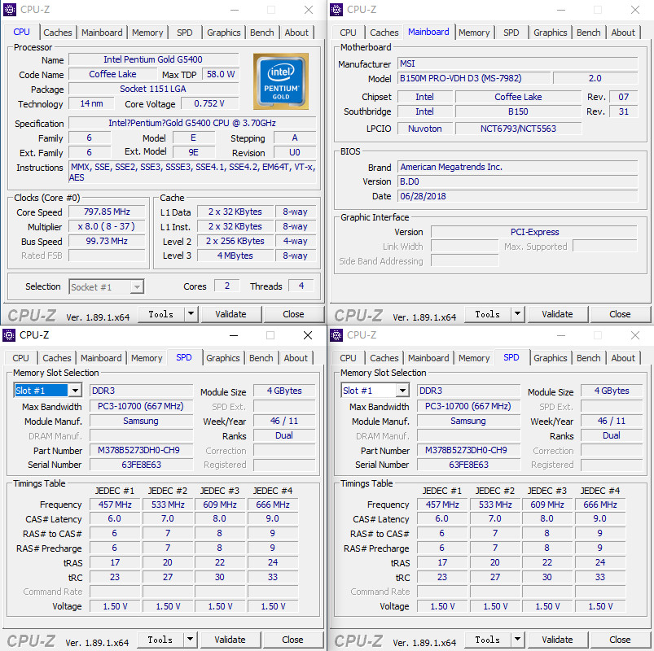Click Serial Number 63FE8E63 in the bottom-right SPD window

tap(468, 465)
